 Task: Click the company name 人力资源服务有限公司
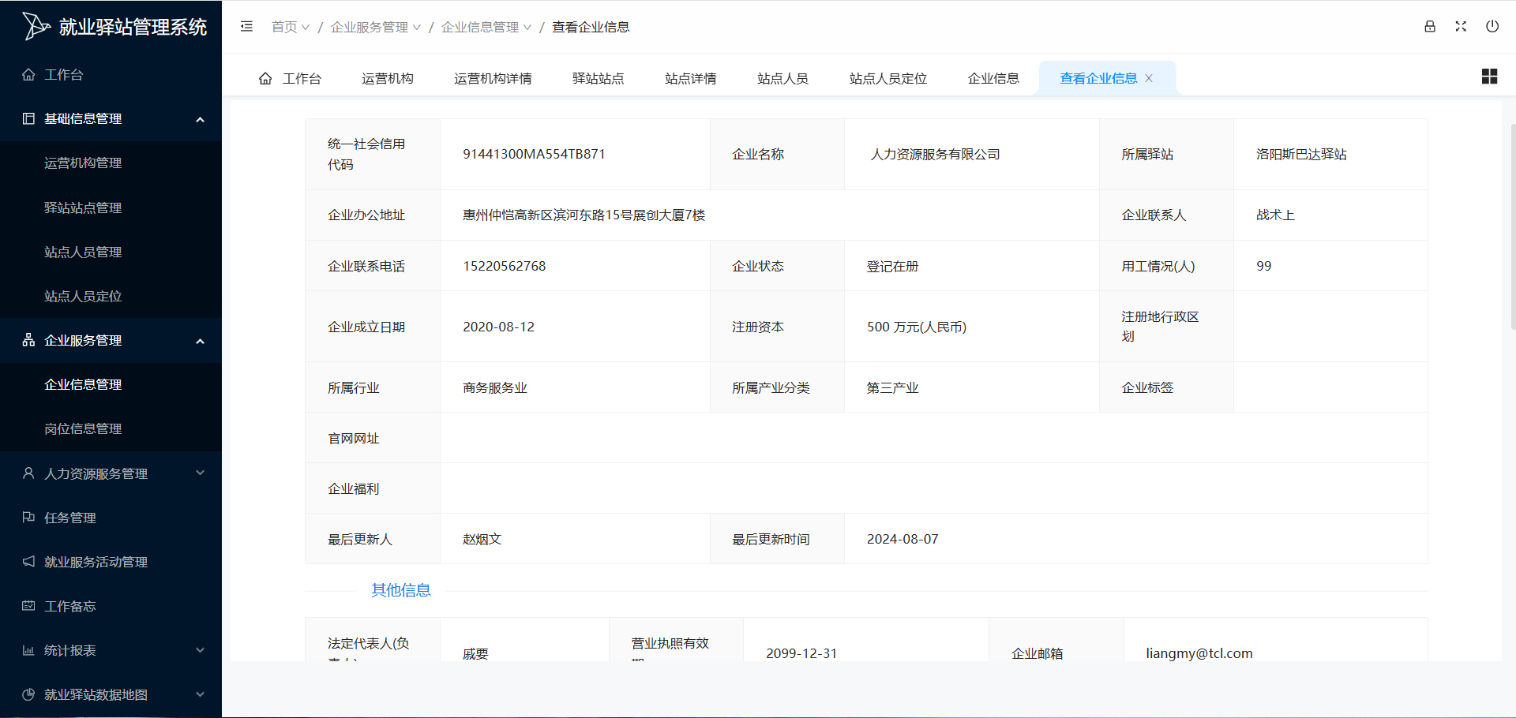pyautogui.click(x=935, y=154)
